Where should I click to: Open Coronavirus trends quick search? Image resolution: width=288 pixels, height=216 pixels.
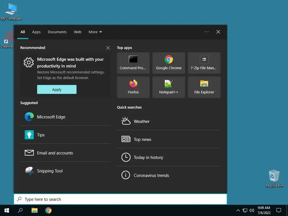(x=169, y=175)
